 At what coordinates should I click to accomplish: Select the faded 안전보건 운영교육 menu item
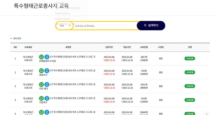click(62, 13)
